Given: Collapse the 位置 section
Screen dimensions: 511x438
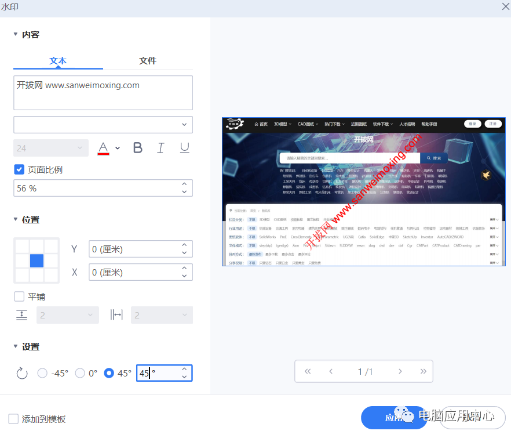Looking at the screenshot, I should click(x=15, y=219).
